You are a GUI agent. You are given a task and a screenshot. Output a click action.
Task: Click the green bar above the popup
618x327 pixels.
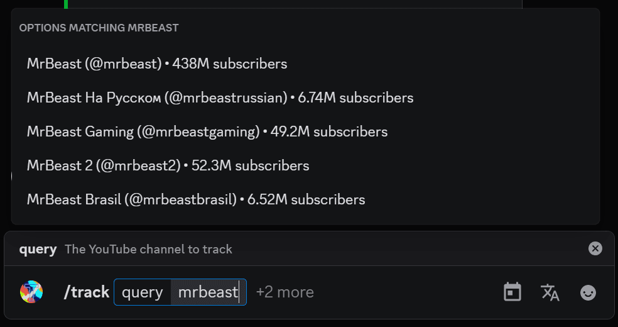pos(66,3)
